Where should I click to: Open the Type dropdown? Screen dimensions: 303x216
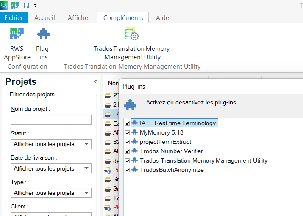(51, 193)
